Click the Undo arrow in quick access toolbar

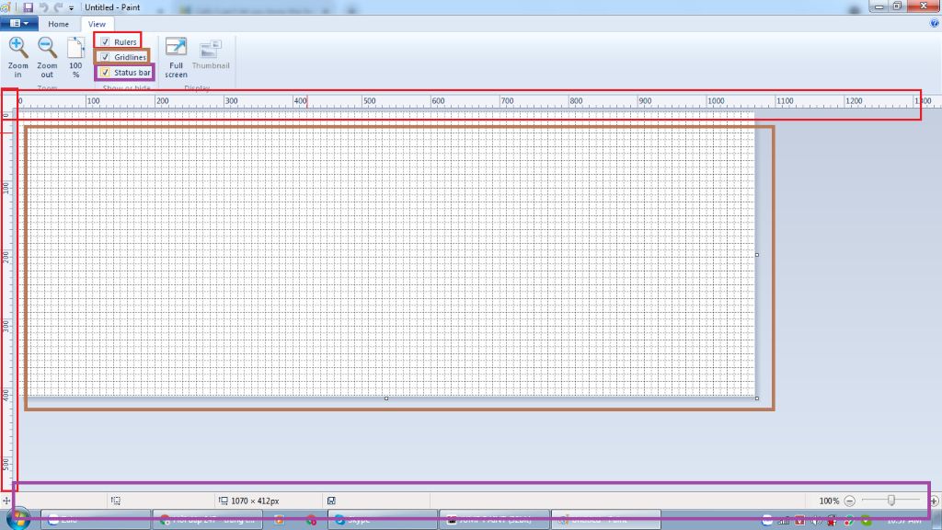pyautogui.click(x=43, y=6)
